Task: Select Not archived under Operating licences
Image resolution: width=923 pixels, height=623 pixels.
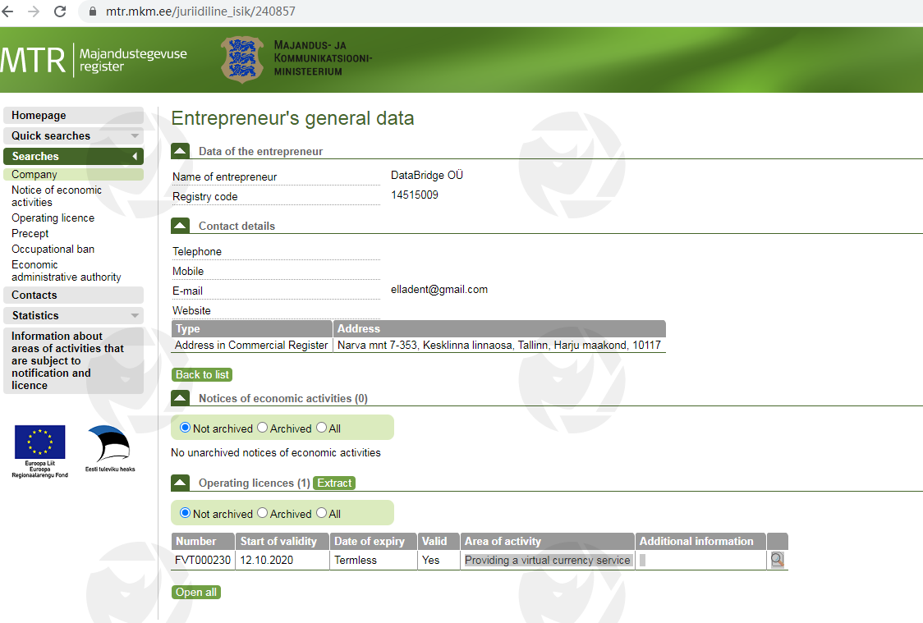Action: 185,513
